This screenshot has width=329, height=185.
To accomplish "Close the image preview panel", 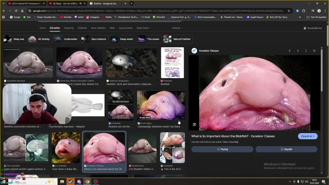I will coord(314,51).
